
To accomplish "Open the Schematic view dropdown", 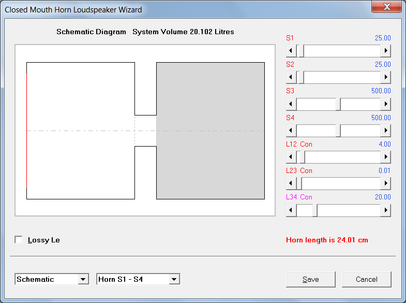I will click(x=83, y=279).
